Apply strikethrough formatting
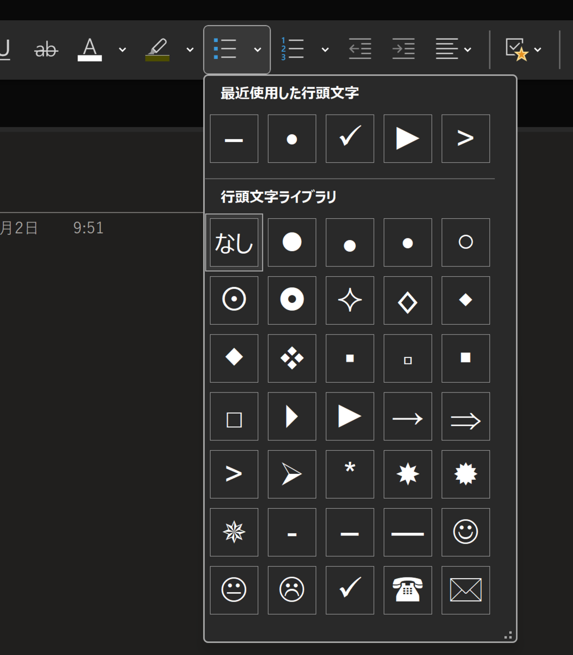 point(46,49)
